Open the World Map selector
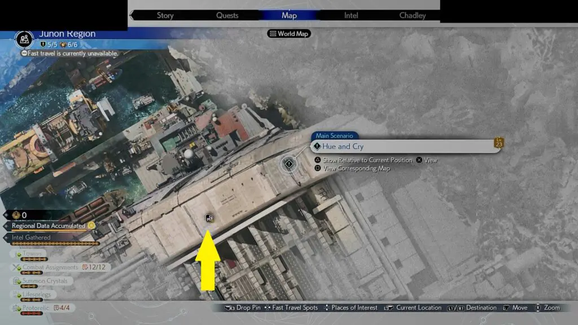 (289, 34)
